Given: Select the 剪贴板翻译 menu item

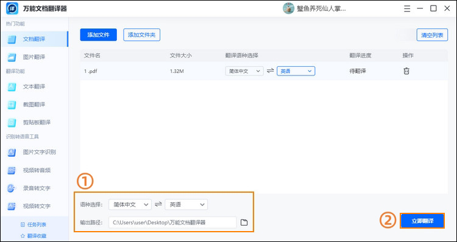Looking at the screenshot, I should (x=34, y=122).
